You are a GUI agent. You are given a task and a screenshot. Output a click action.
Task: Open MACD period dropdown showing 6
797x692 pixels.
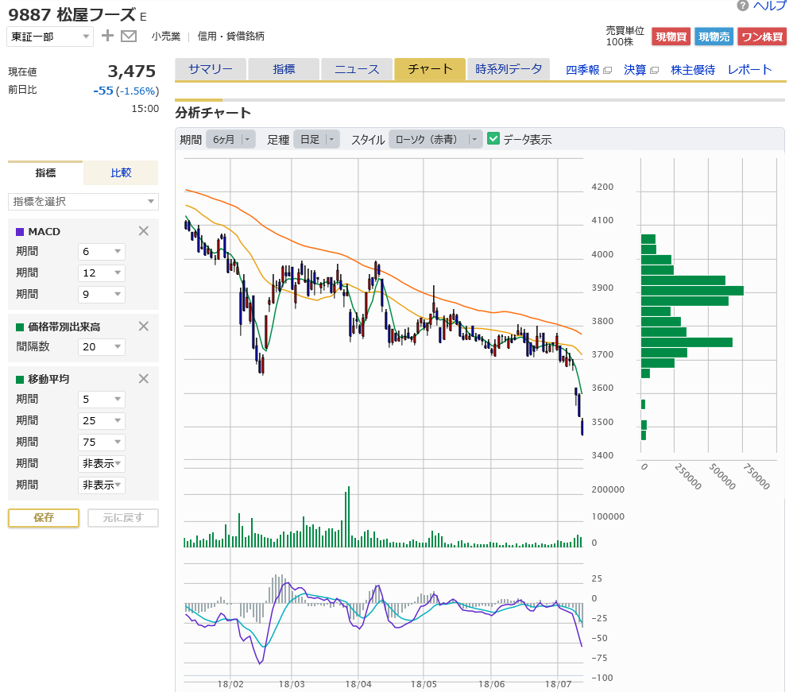pos(102,252)
